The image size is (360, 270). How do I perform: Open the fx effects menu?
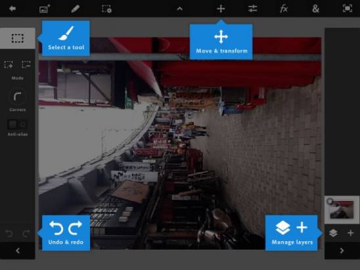tap(284, 9)
